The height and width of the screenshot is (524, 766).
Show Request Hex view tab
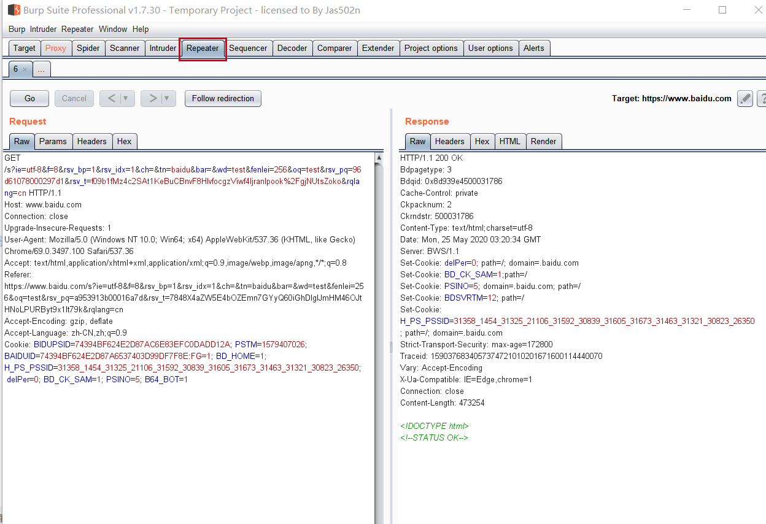coord(125,141)
